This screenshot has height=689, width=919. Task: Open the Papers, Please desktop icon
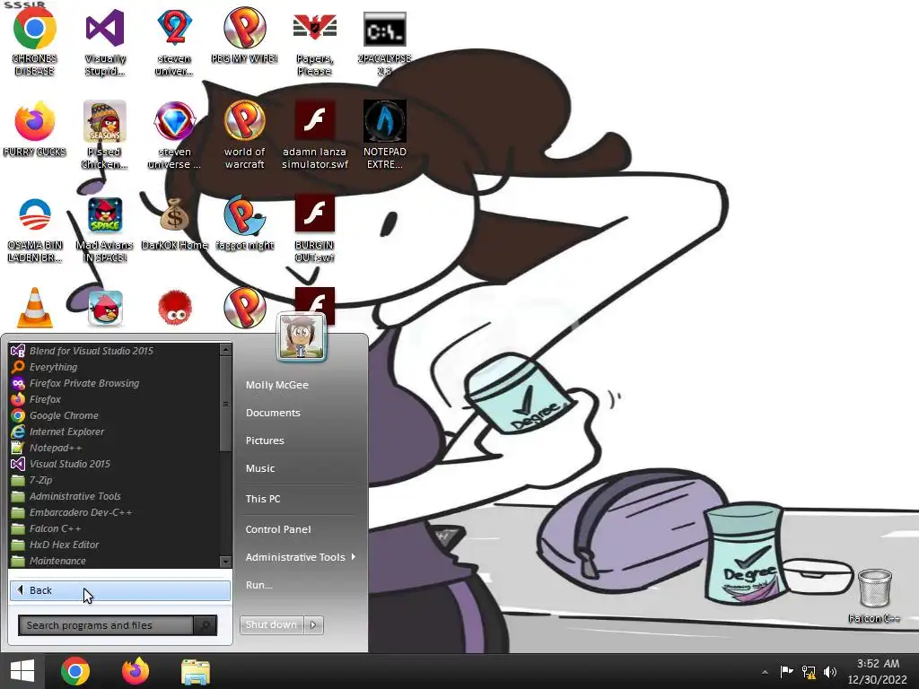point(314,41)
